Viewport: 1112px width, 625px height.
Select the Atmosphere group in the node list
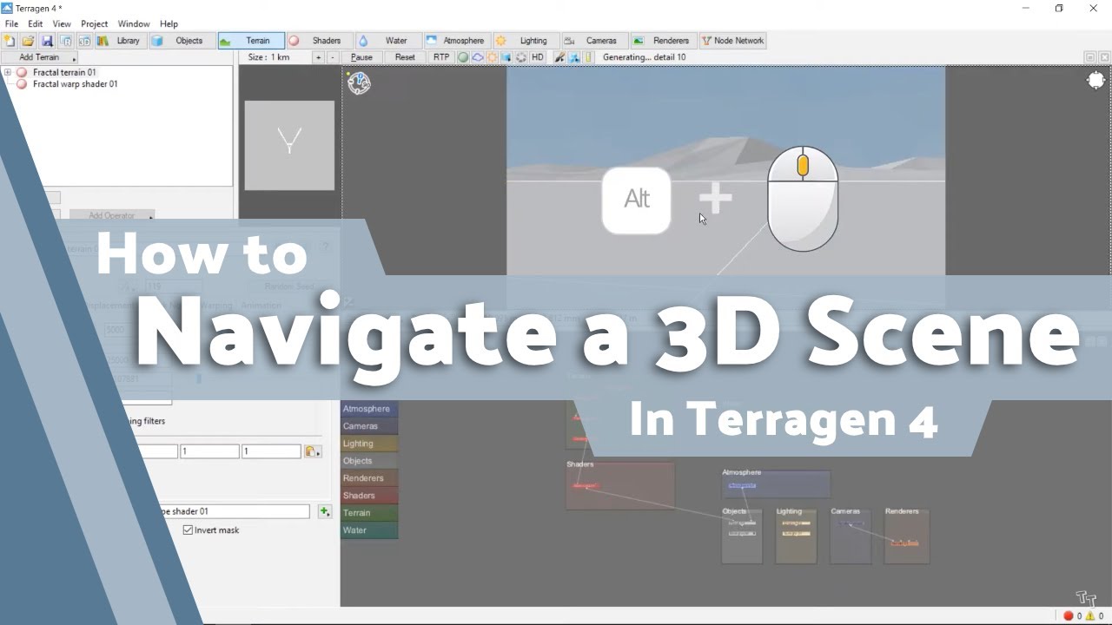[369, 409]
